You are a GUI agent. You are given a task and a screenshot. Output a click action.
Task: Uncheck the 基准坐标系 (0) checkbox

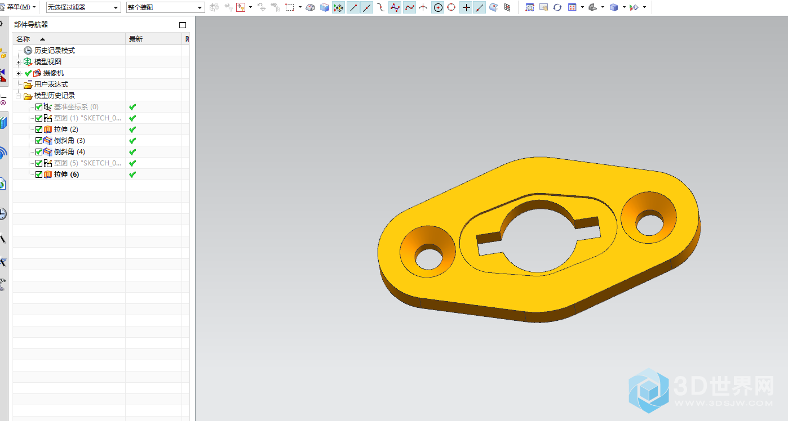click(x=39, y=107)
